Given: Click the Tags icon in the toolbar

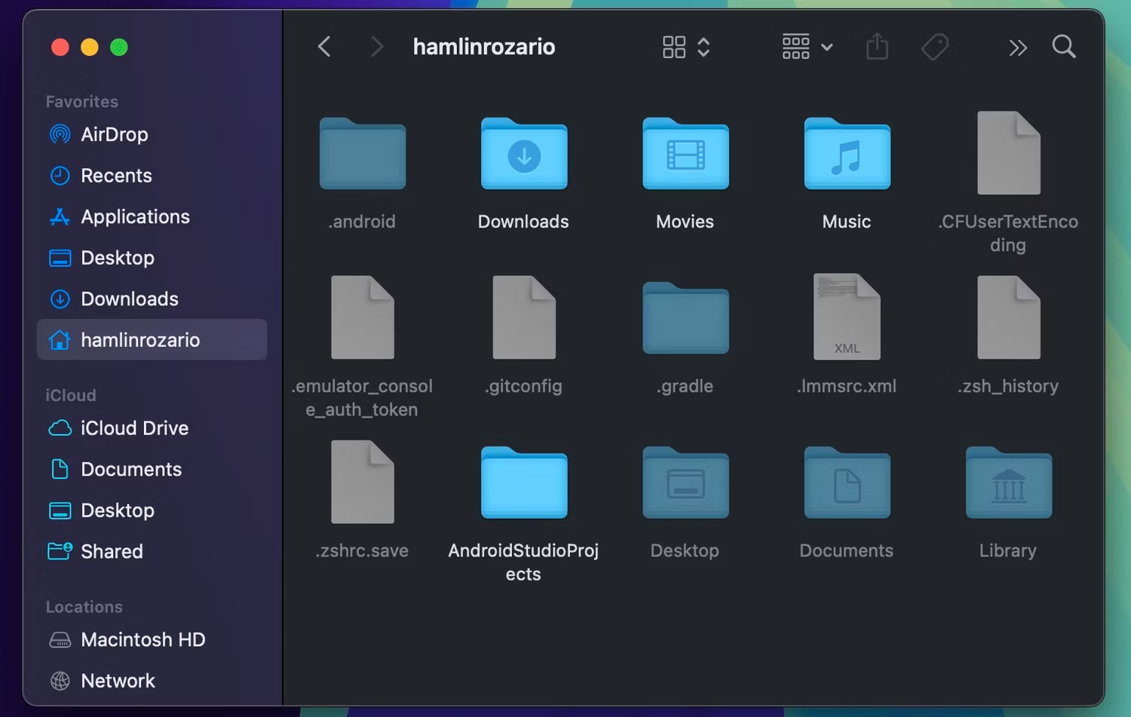Looking at the screenshot, I should click(x=934, y=46).
